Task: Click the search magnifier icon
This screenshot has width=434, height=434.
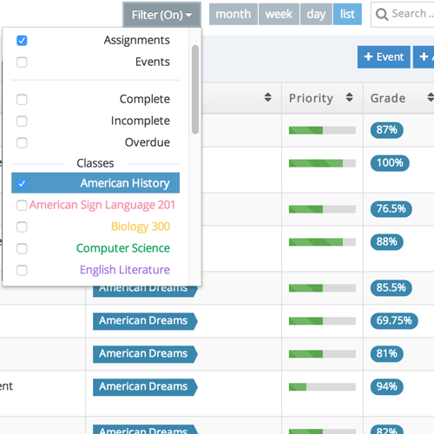Action: [382, 14]
